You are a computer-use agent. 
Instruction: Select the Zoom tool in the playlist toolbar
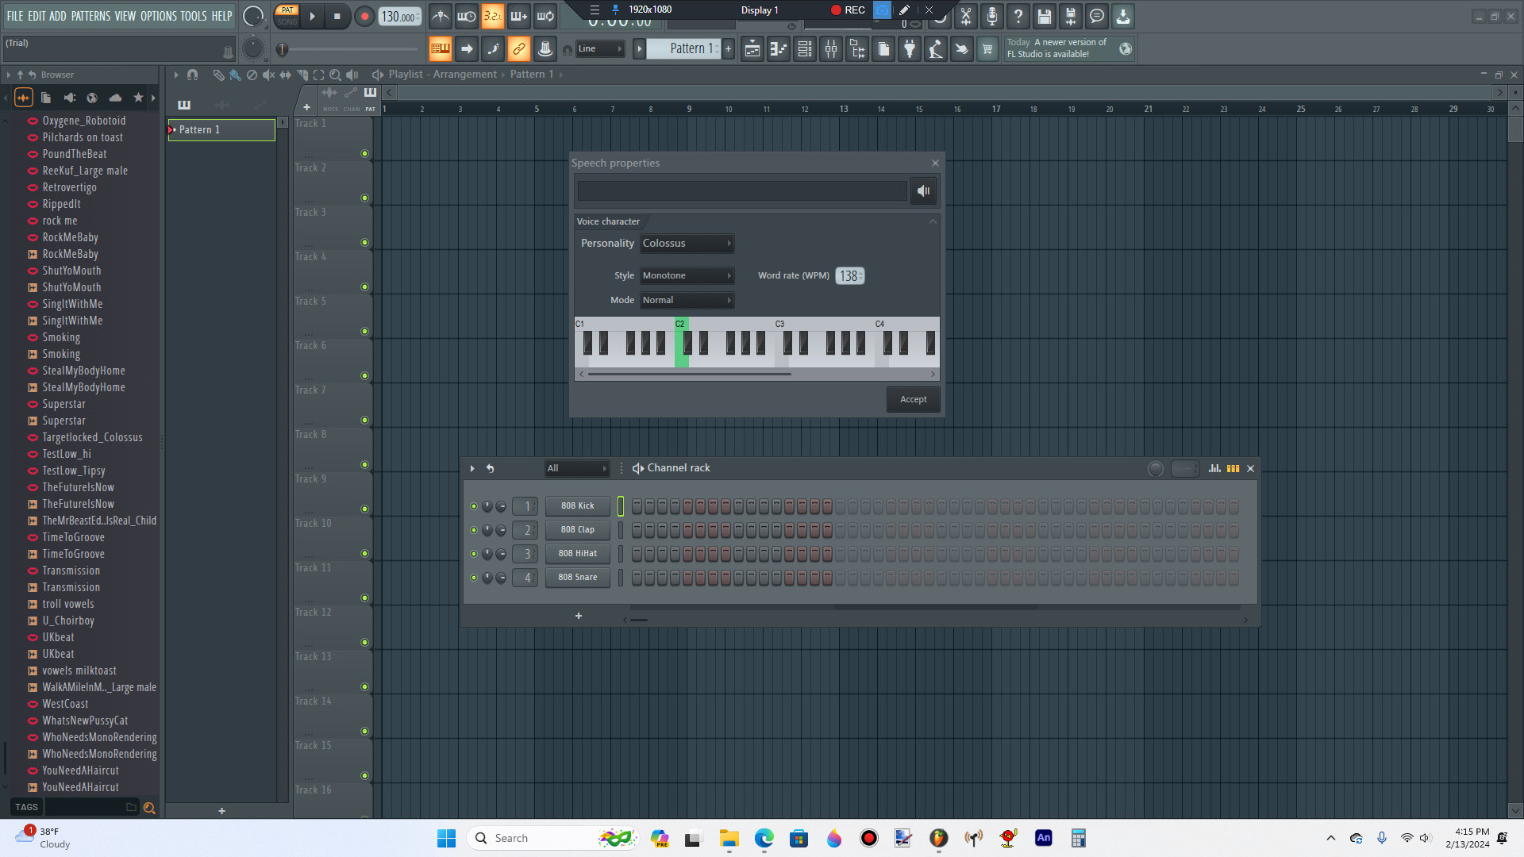[334, 75]
